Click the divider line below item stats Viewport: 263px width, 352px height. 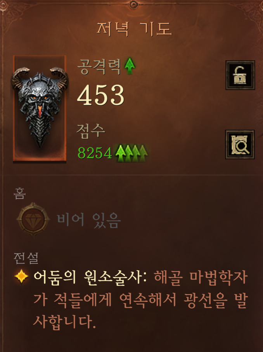pyautogui.click(x=132, y=175)
